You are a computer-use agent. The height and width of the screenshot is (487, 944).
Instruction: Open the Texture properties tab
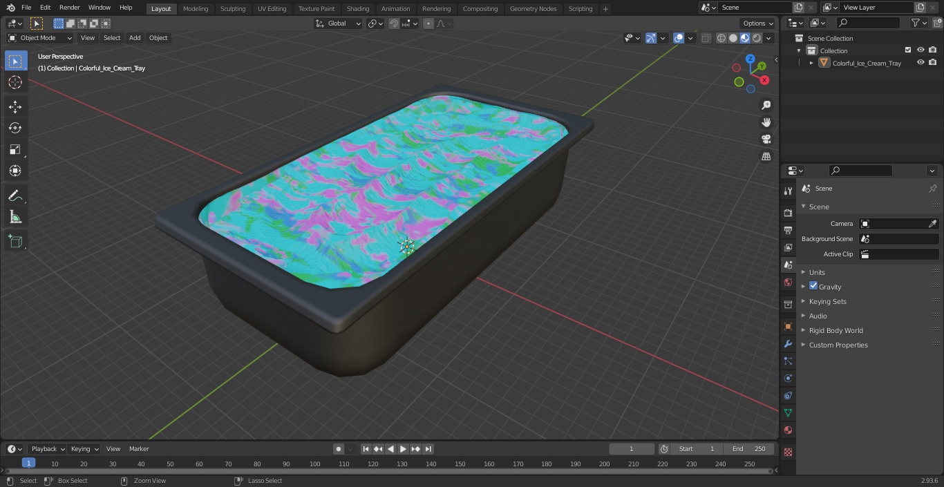pos(788,452)
